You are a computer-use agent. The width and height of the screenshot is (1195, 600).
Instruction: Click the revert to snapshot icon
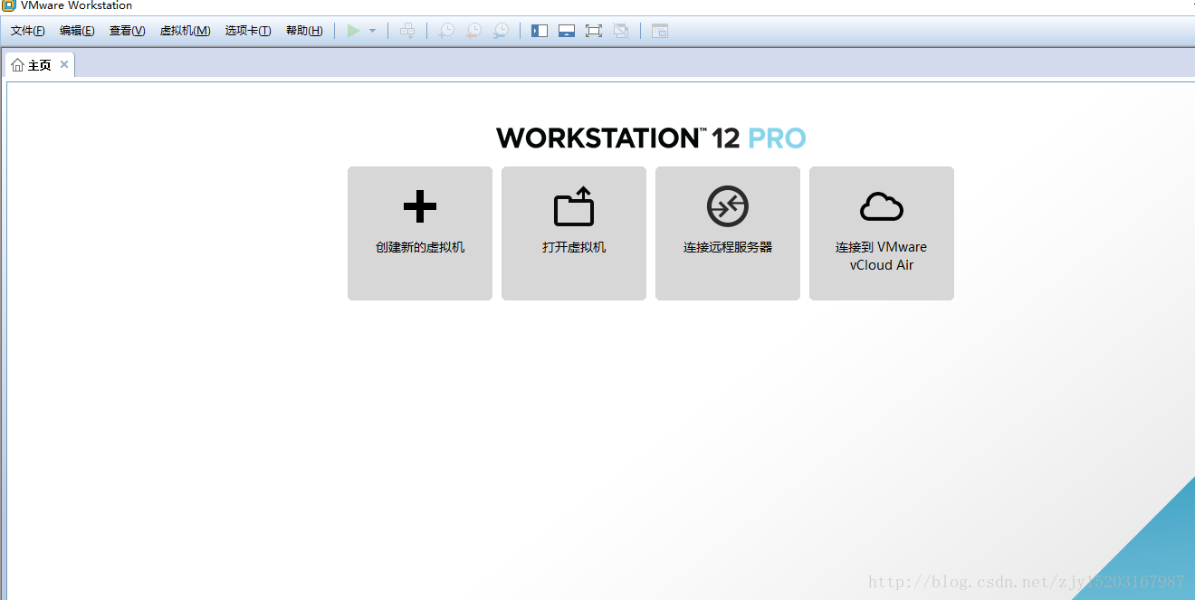pos(473,31)
